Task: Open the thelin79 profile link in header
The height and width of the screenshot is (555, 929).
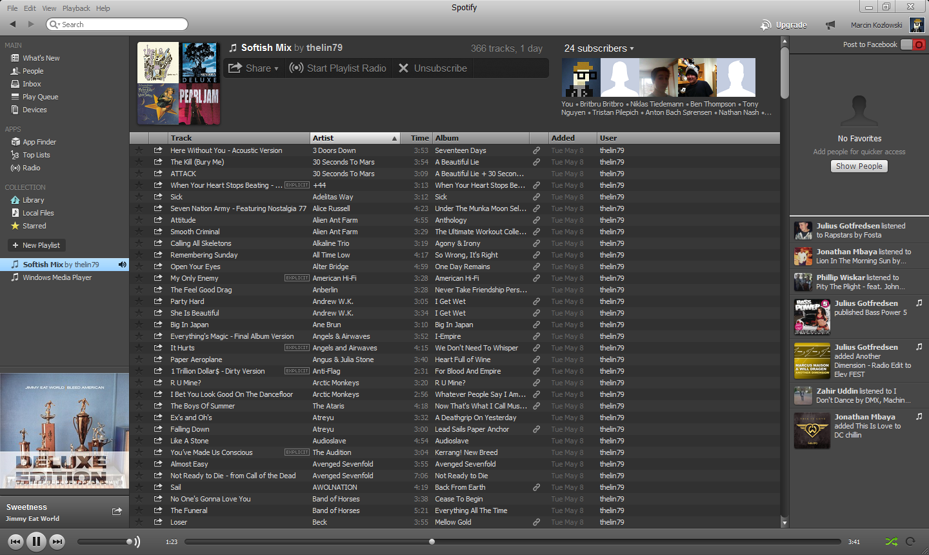Action: [x=325, y=48]
